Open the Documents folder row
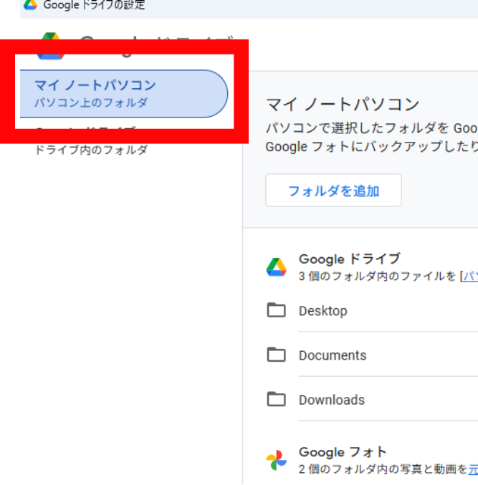Screen dimensions: 478x485 point(372,355)
